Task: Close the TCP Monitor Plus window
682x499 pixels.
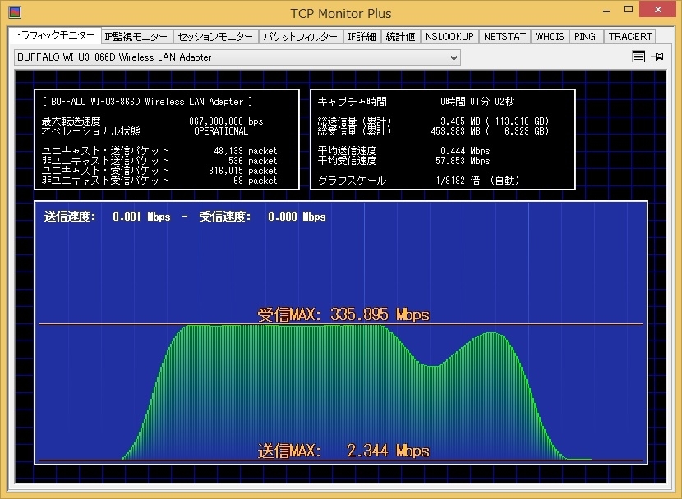Action: [x=658, y=10]
